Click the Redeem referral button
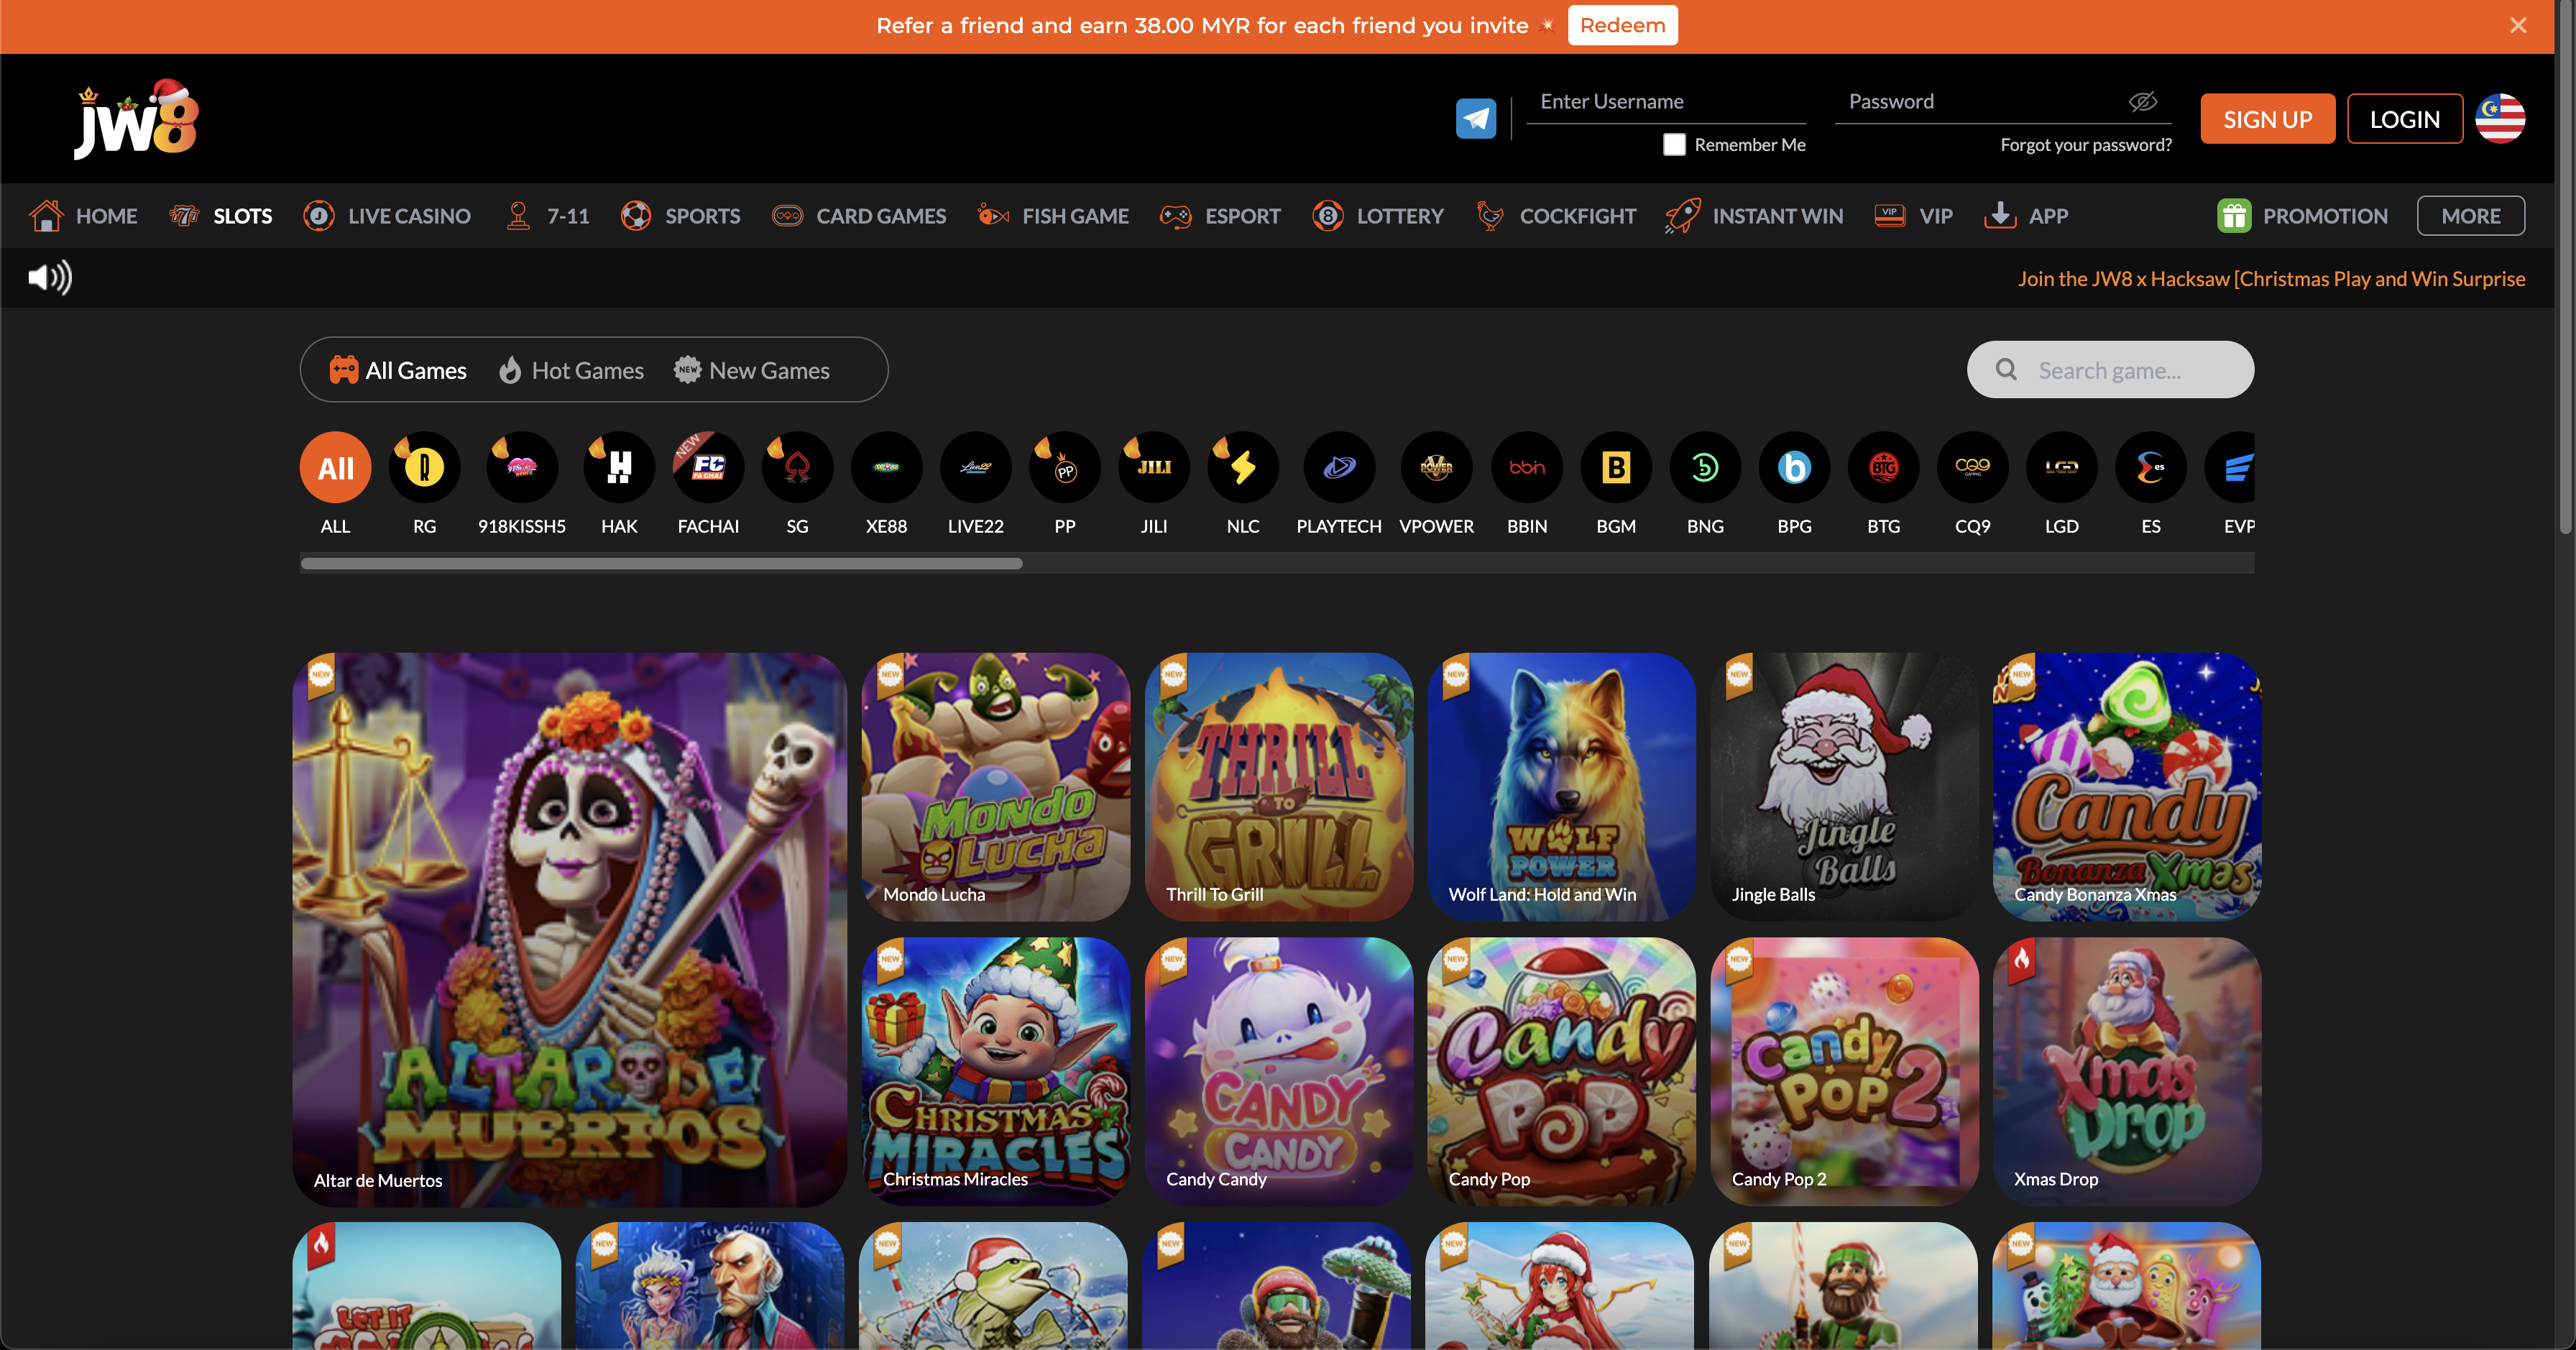 pyautogui.click(x=1622, y=25)
